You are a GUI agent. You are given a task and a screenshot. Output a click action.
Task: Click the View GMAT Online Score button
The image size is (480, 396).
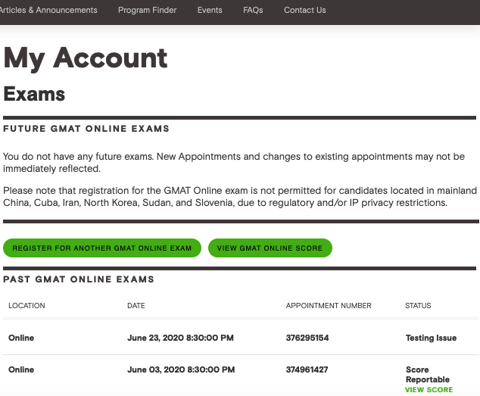[x=270, y=248]
